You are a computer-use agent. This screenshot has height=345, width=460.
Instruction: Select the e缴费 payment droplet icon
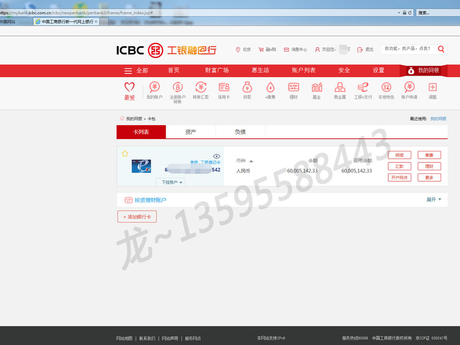coord(270,87)
